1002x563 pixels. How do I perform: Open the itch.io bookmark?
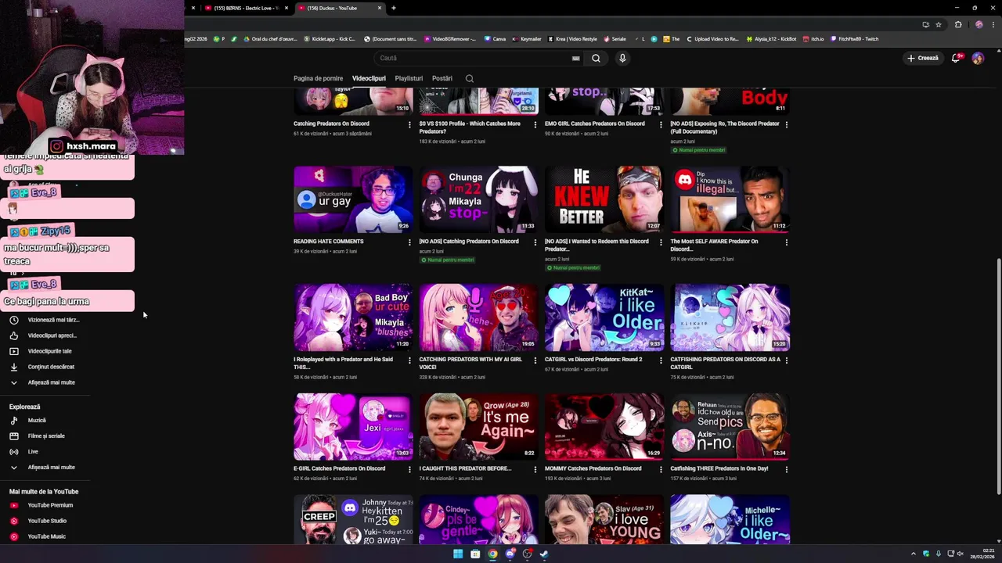tap(813, 39)
